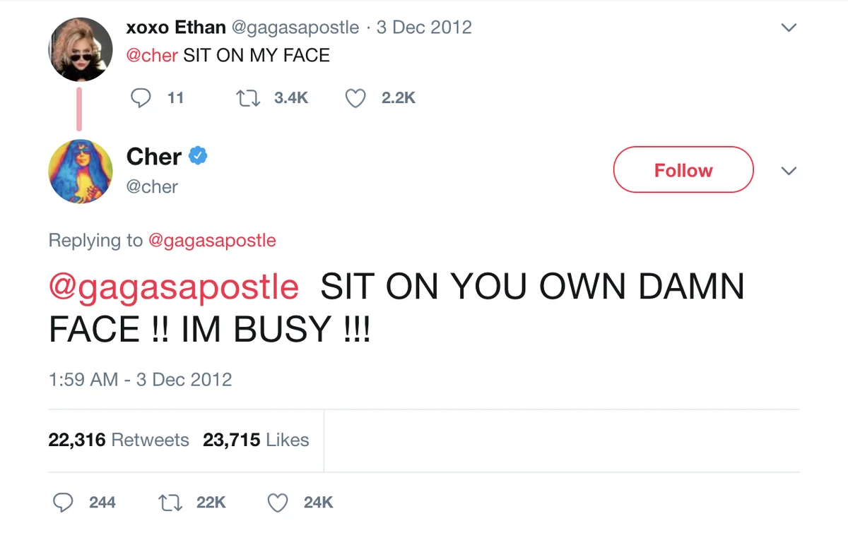This screenshot has width=848, height=552.
Task: Click the reply icon on Ethan's tweet
Action: coord(141,97)
